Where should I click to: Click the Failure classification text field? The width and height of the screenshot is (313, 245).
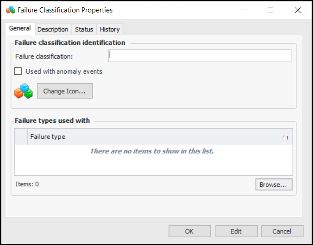pyautogui.click(x=200, y=56)
